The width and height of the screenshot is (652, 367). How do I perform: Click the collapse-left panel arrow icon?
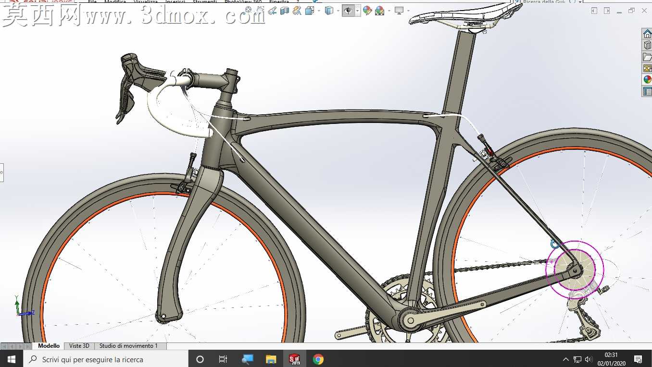tap(594, 11)
